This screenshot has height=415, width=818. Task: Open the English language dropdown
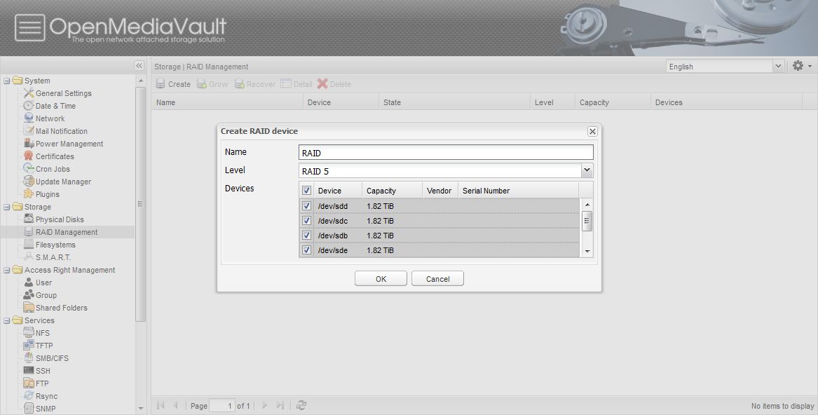tap(778, 67)
